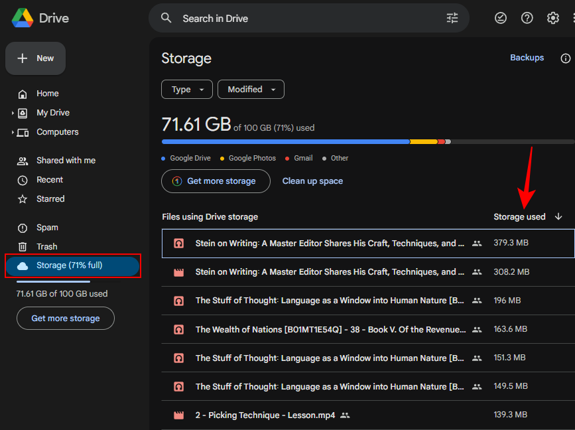Select The Stuff of Thought 149.5 MB file

tap(368, 386)
